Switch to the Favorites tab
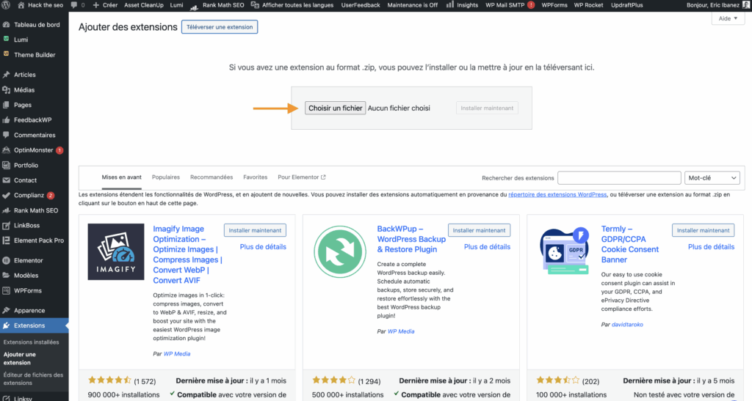The width and height of the screenshot is (752, 401). 255,177
